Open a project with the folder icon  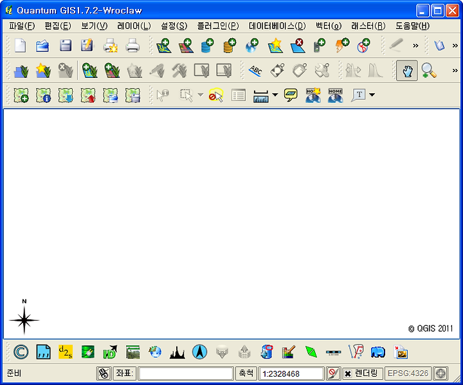pos(42,46)
